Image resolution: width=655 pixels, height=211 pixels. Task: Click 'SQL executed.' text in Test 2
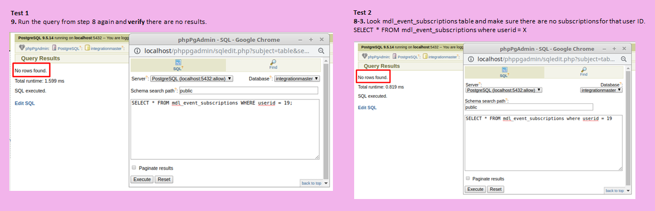(x=373, y=96)
